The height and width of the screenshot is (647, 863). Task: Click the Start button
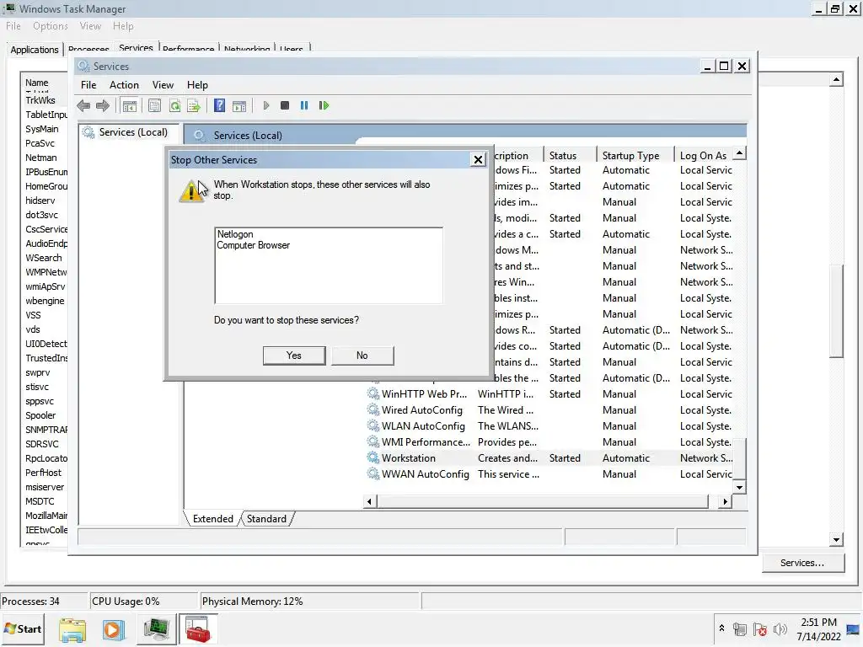[23, 629]
